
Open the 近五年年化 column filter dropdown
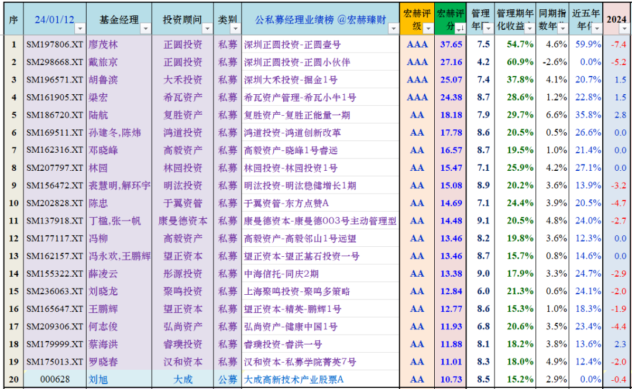597,29
